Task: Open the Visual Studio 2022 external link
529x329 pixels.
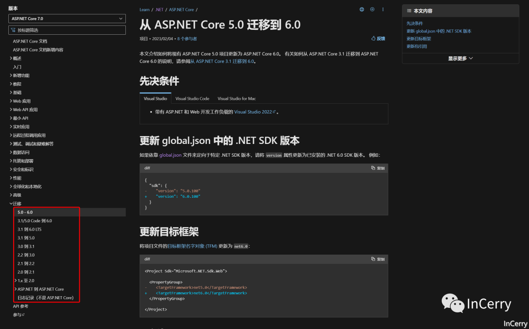Action: tap(255, 112)
